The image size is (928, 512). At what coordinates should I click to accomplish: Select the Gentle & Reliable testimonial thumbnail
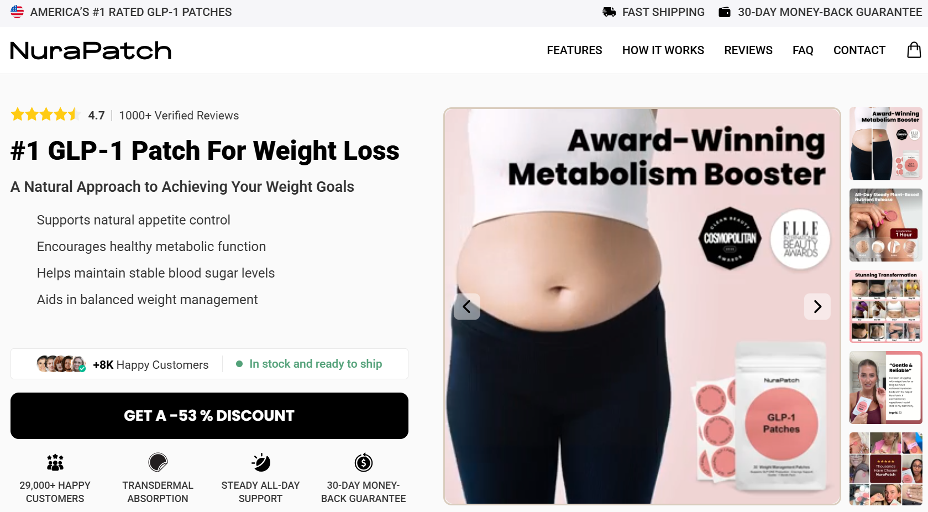pos(886,388)
